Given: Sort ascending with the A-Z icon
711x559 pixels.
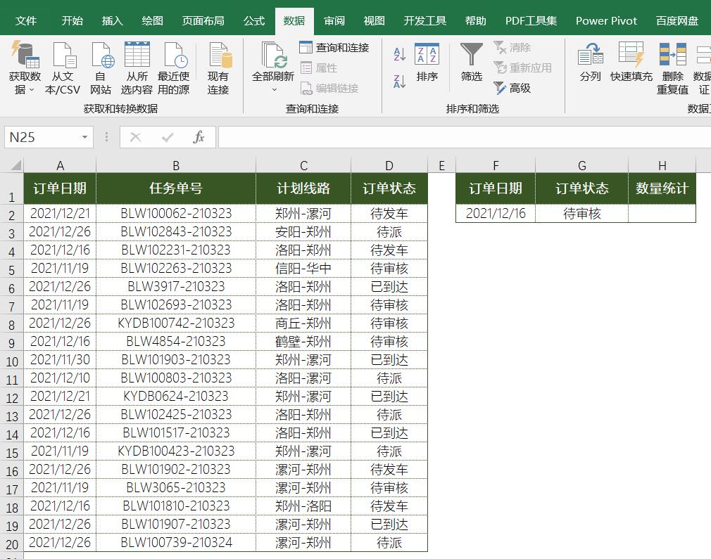Looking at the screenshot, I should (399, 54).
